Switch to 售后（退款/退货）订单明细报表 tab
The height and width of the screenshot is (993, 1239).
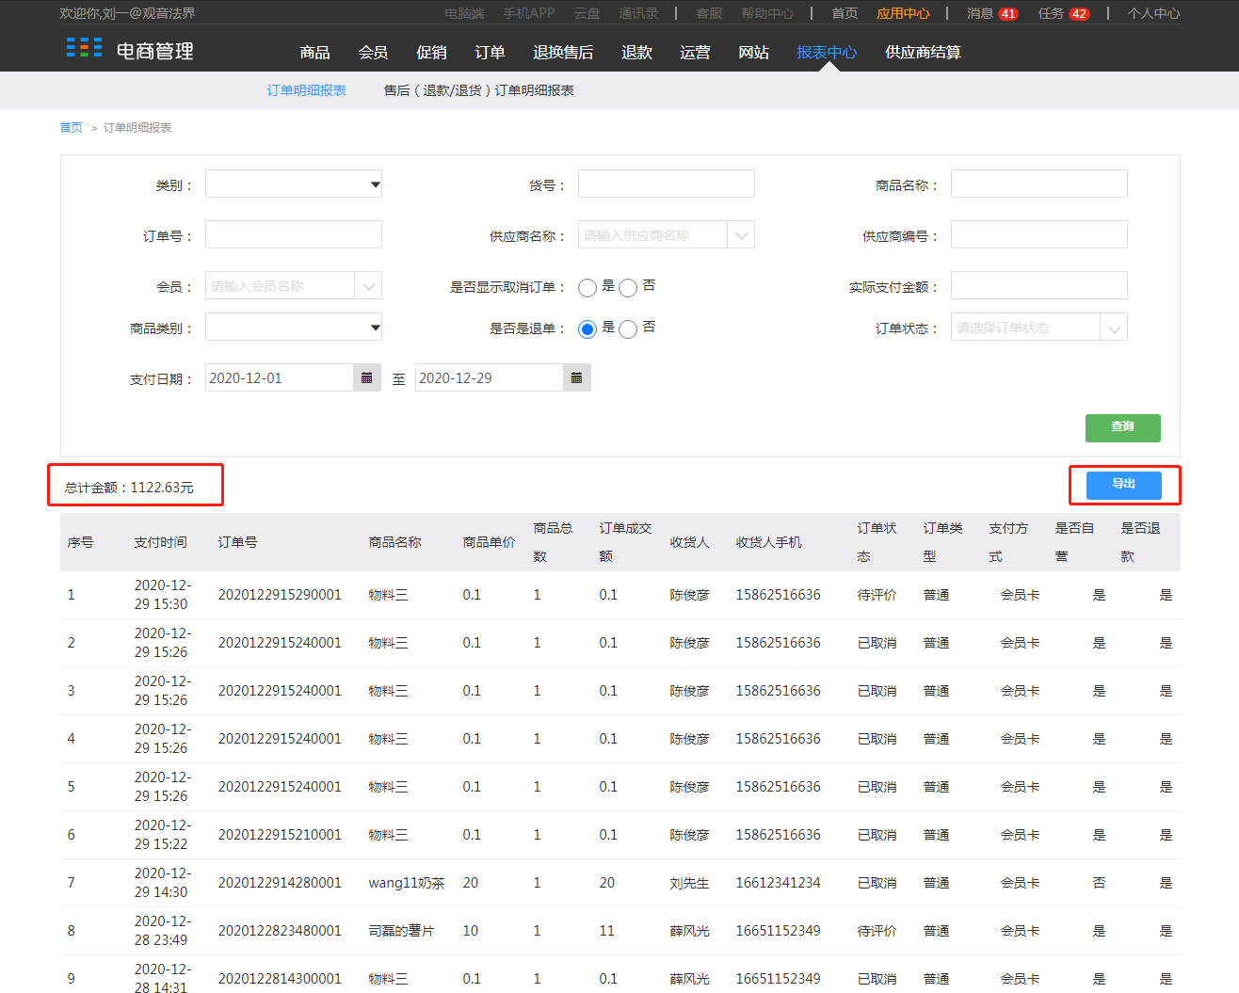478,90
